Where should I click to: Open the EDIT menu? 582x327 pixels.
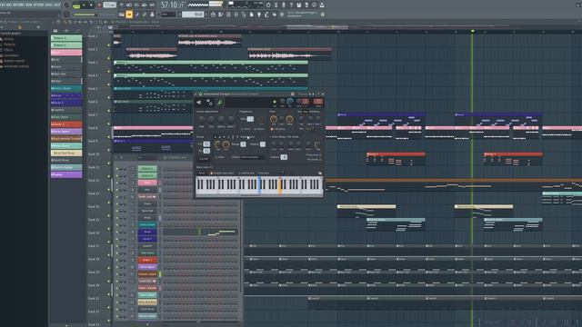(x=3, y=5)
